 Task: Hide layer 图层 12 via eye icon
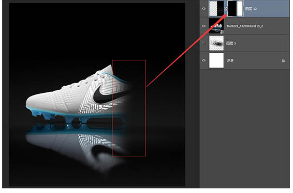[203, 9]
